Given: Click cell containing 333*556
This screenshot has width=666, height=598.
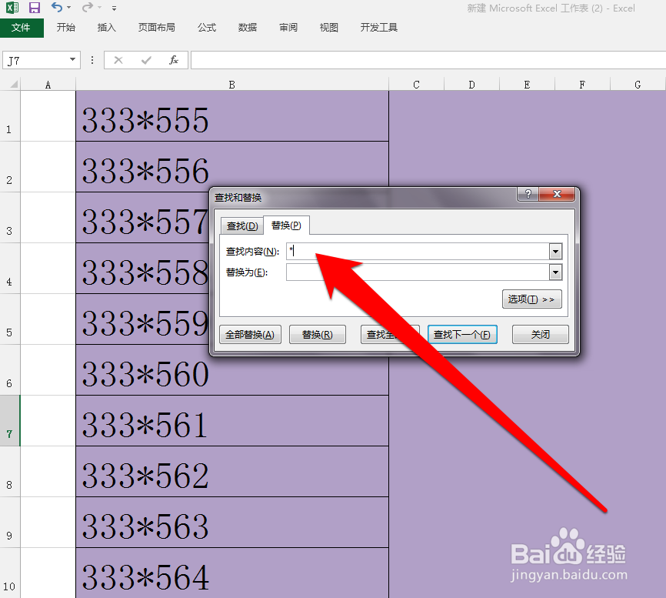Looking at the screenshot, I should [x=232, y=167].
